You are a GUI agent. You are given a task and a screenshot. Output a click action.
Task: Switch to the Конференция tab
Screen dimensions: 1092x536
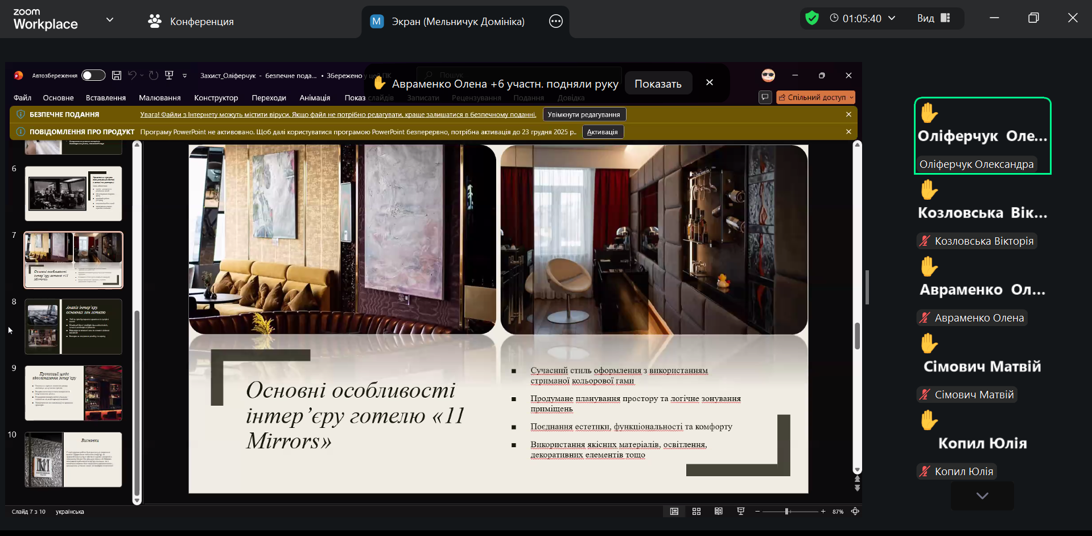coord(191,22)
